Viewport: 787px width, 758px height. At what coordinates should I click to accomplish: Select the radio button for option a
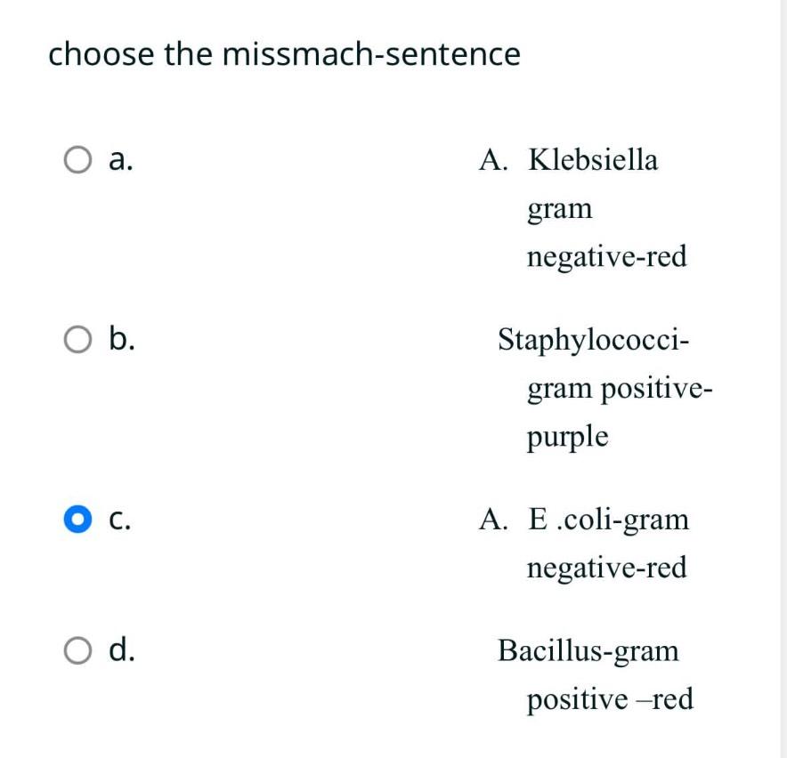click(78, 162)
